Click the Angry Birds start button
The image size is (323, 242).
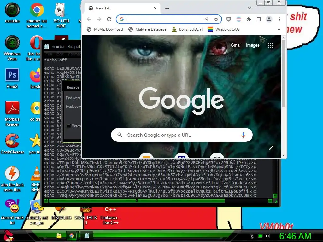(x=9, y=236)
